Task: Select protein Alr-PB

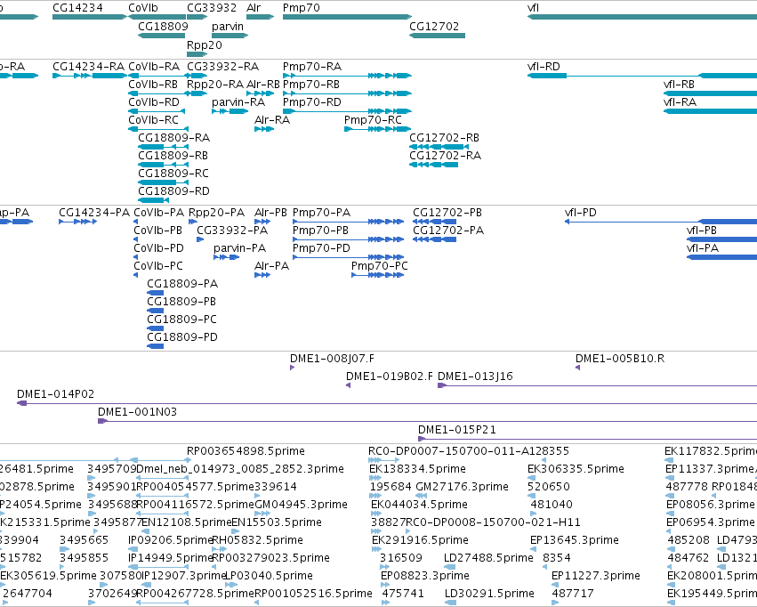Action: (x=262, y=222)
